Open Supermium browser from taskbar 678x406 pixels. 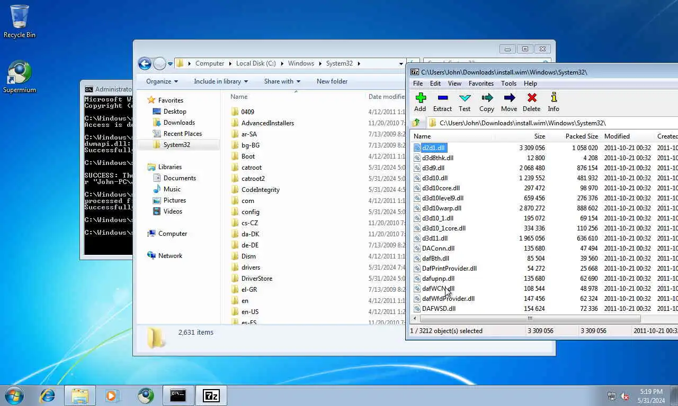[146, 395]
